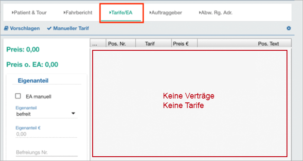303x161 pixels.
Task: Switch to the Patient & Tour tab
Action: click(29, 13)
